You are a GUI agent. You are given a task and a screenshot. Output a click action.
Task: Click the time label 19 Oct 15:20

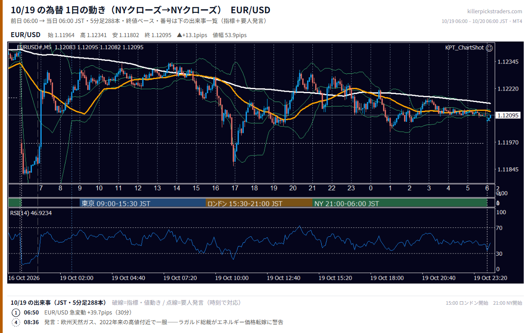click(x=335, y=278)
